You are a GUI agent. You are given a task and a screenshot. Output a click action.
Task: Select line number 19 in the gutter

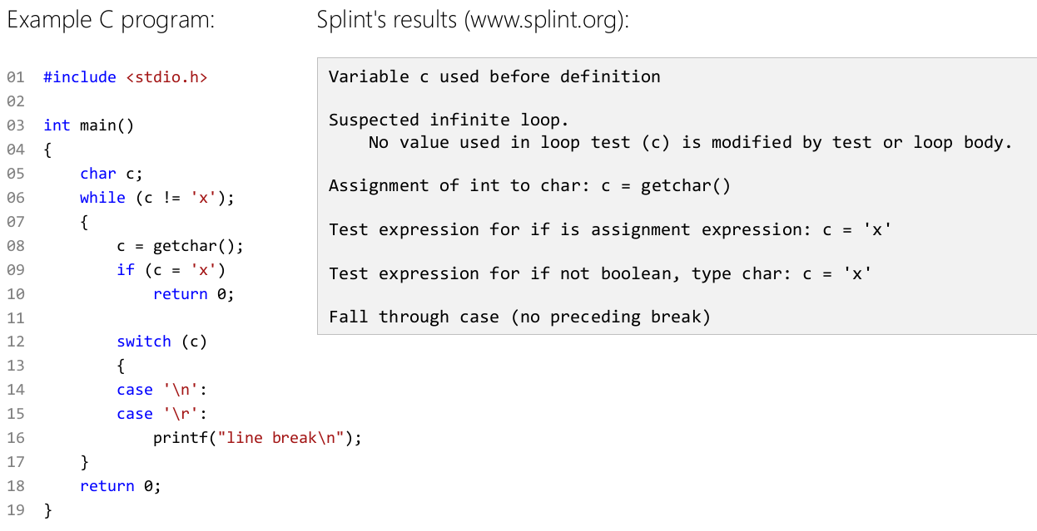pos(15,510)
